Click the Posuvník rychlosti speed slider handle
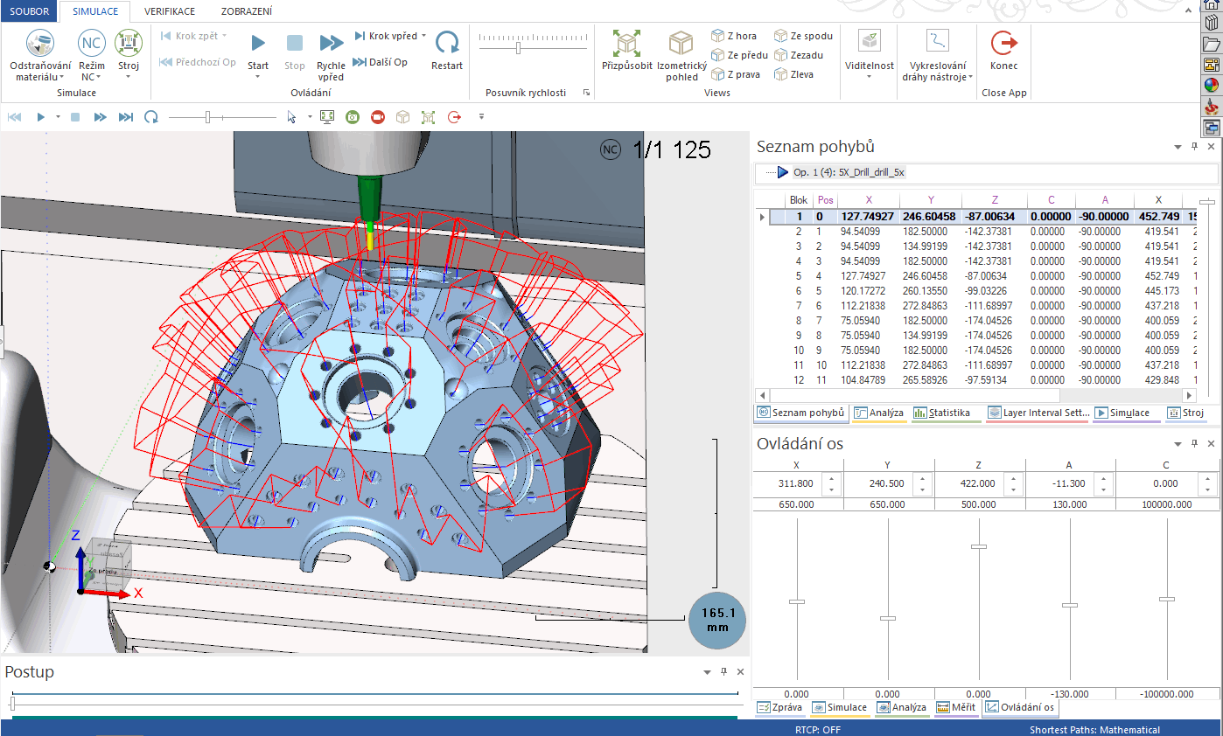1223x736 pixels. point(519,49)
